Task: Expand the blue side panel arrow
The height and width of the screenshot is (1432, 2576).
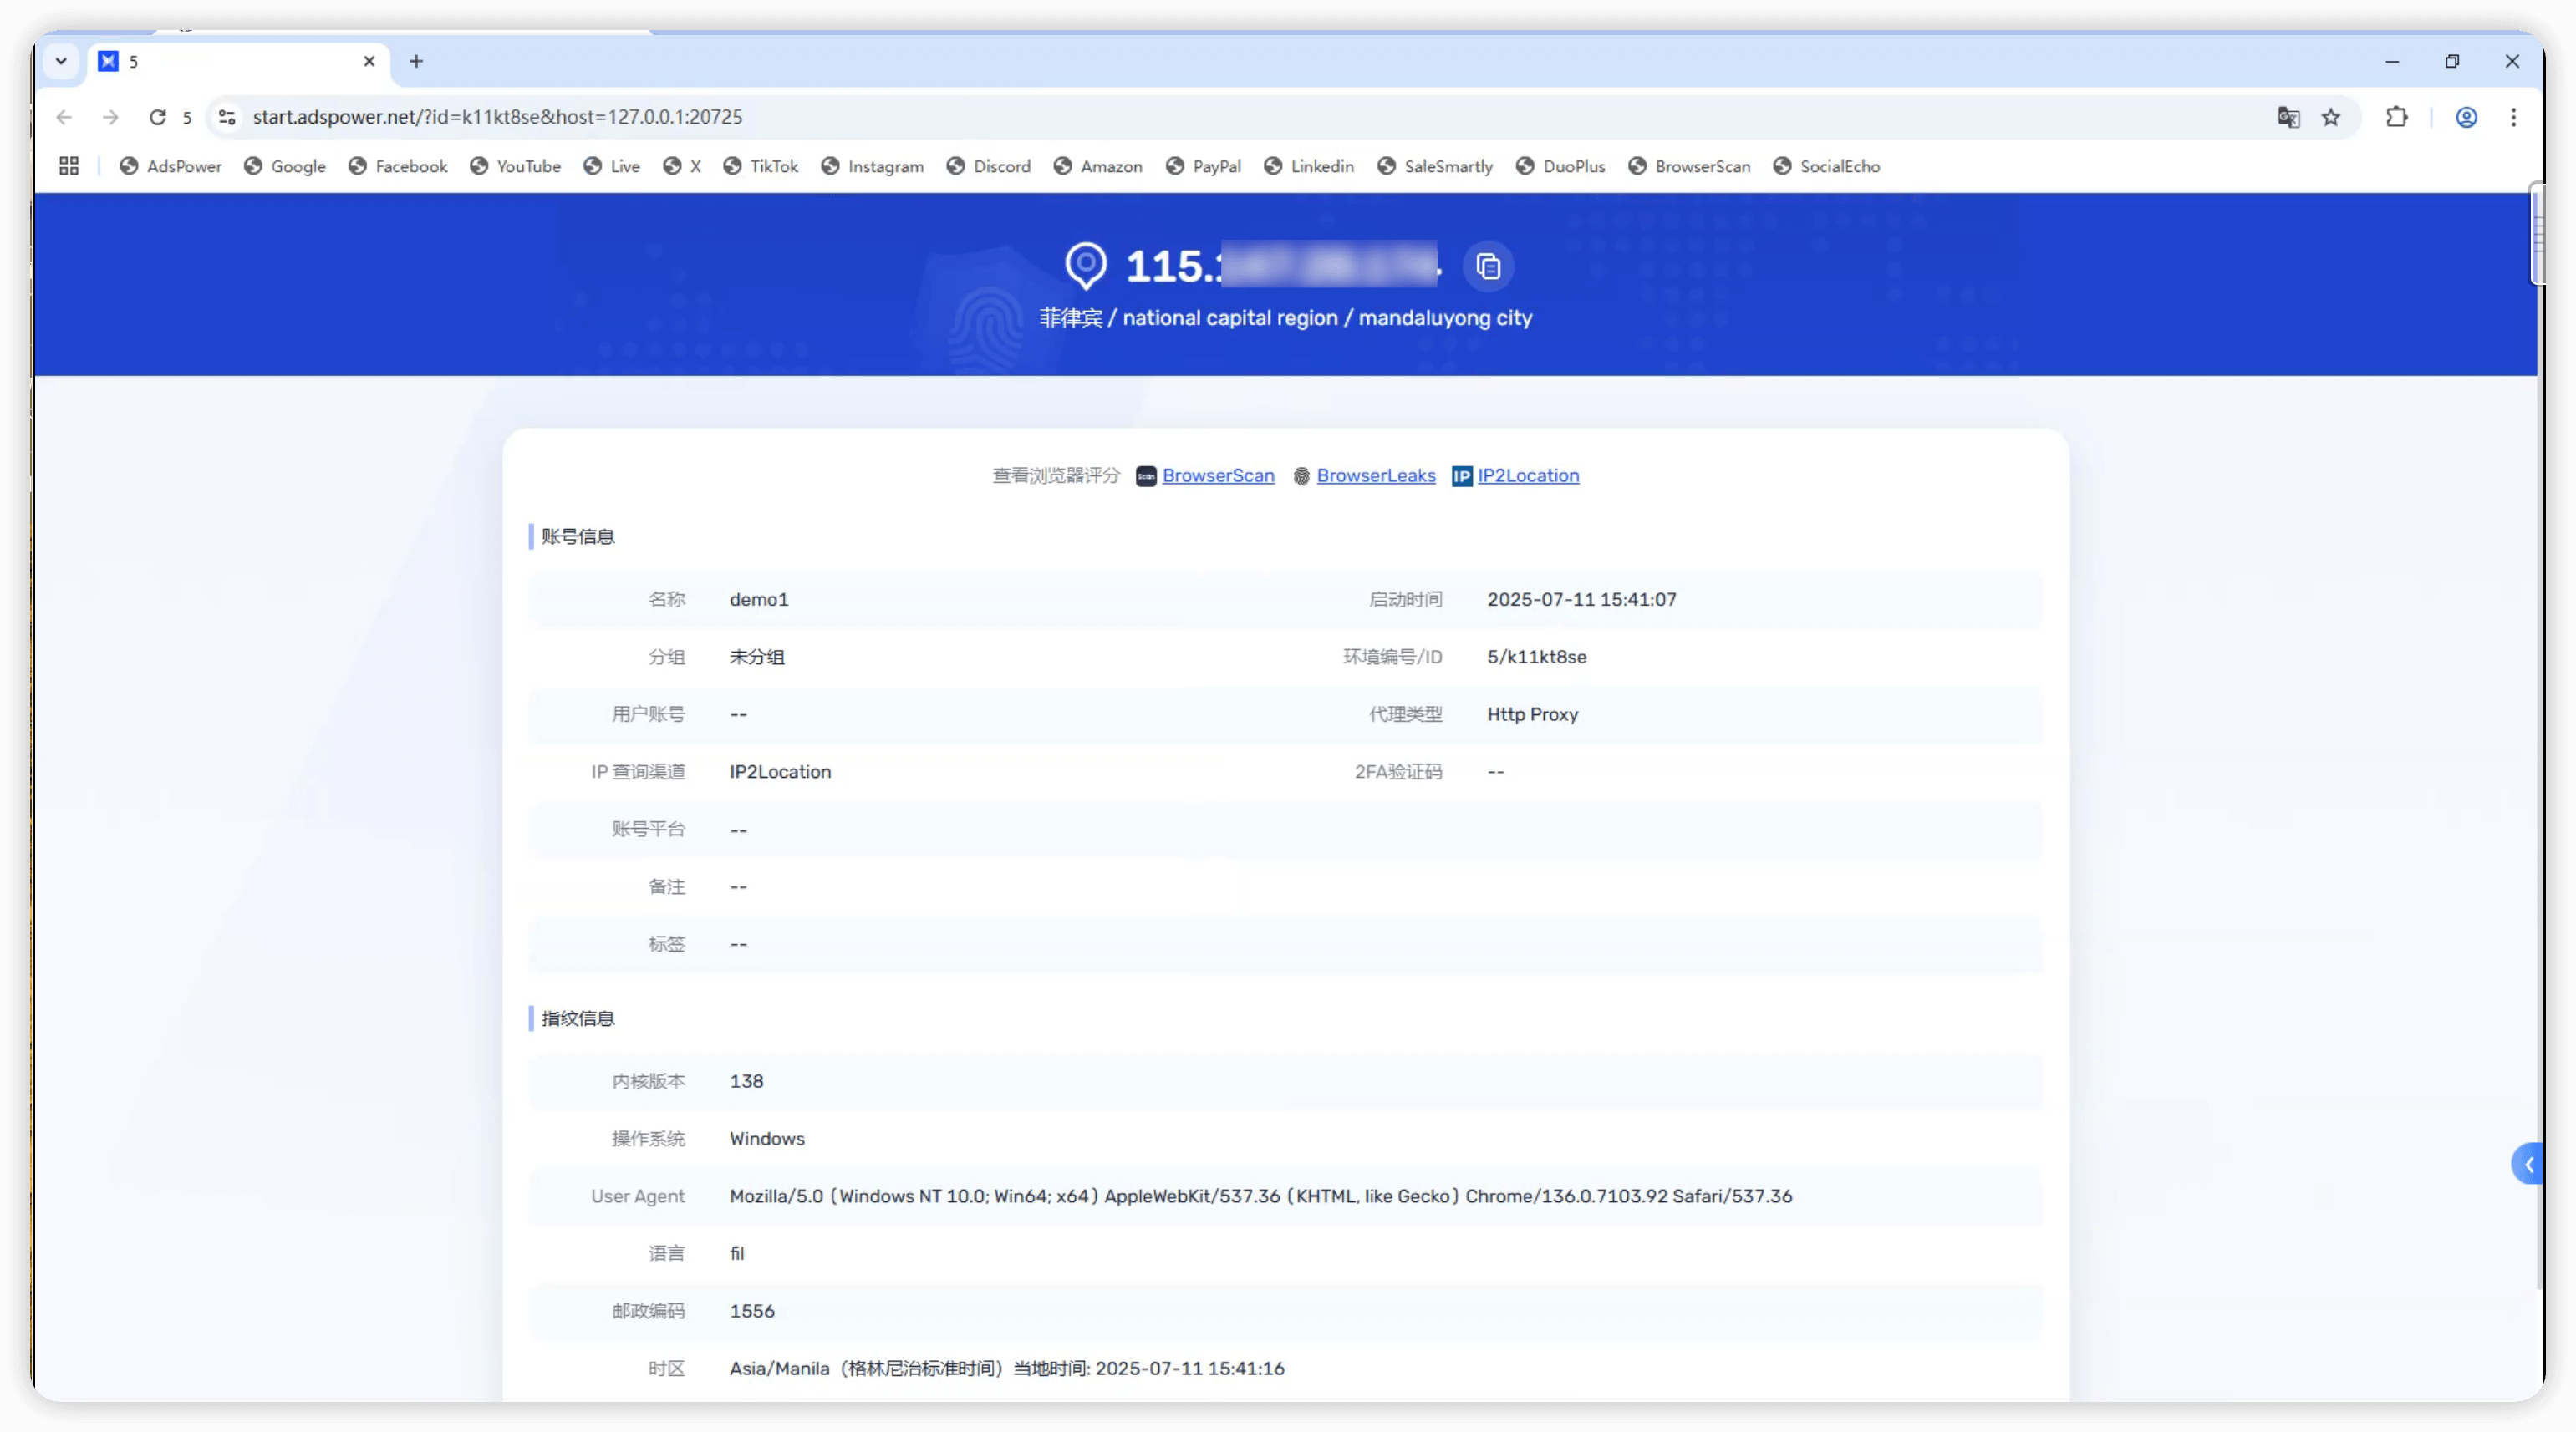Action: [x=2528, y=1163]
